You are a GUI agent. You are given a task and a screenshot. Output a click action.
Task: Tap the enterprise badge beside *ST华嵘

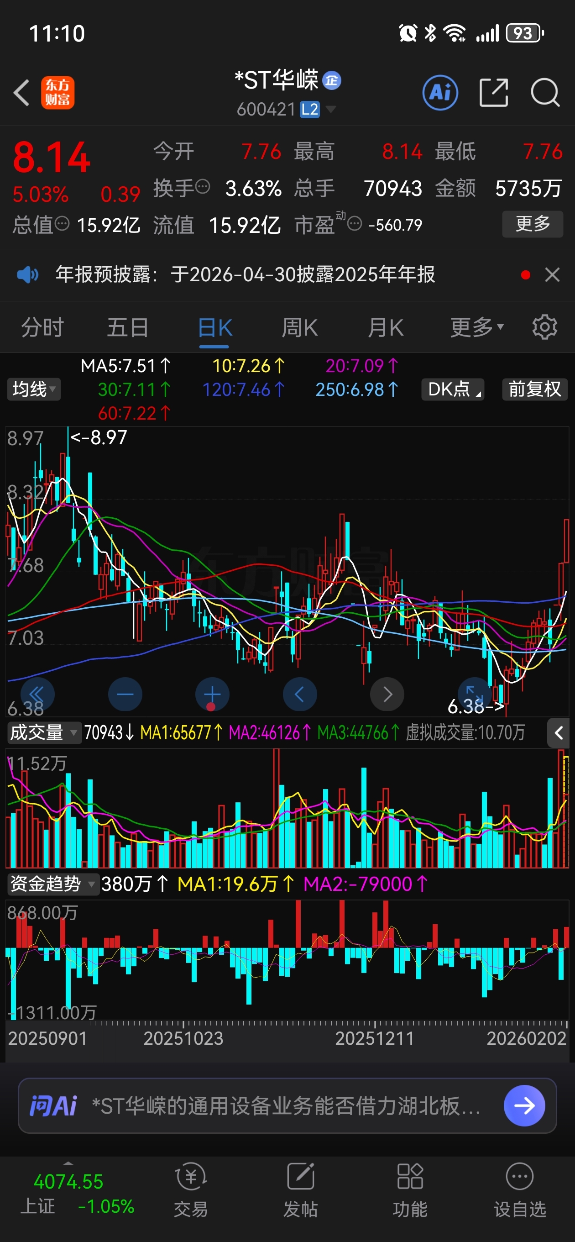coord(332,80)
